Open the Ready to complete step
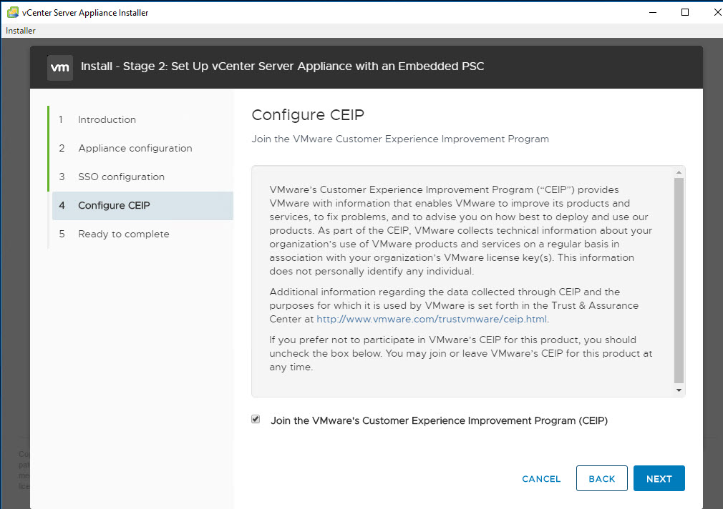The width and height of the screenshot is (723, 509). tap(123, 234)
